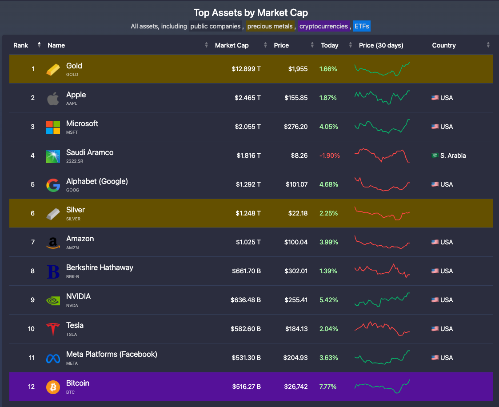Click Bitcoin's 30-day price chart
Image resolution: width=499 pixels, height=407 pixels.
[x=382, y=386]
